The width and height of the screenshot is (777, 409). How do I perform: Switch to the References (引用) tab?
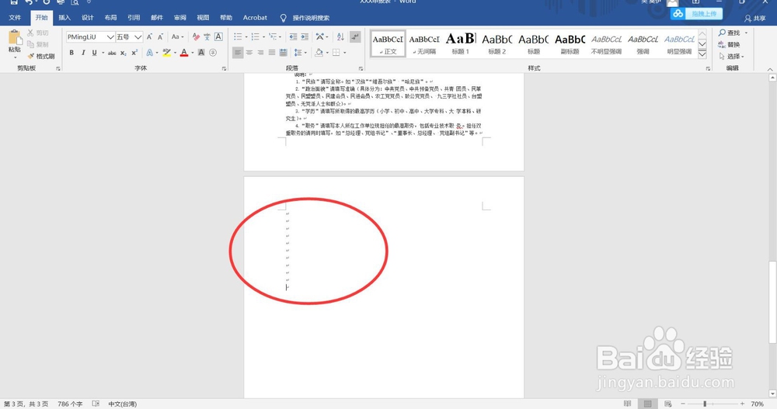[x=134, y=18]
